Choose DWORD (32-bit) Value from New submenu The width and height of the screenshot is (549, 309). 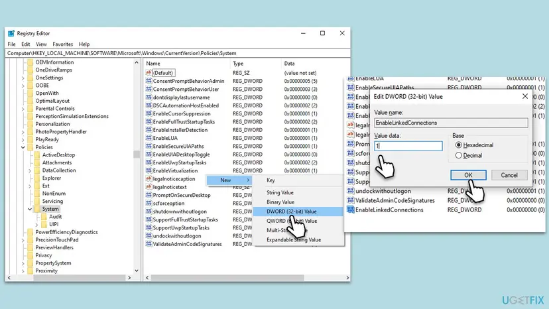298,212
